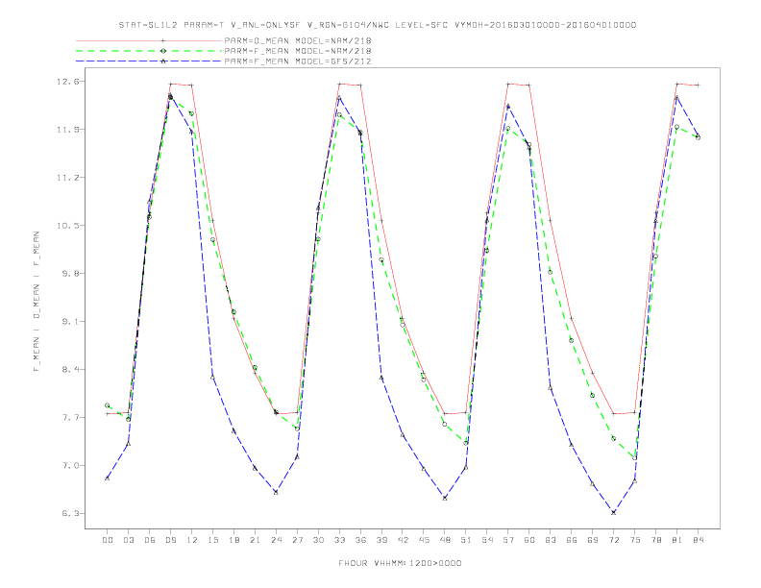Click the y-axis tick label 9.8
The image size is (761, 588).
pyautogui.click(x=70, y=274)
